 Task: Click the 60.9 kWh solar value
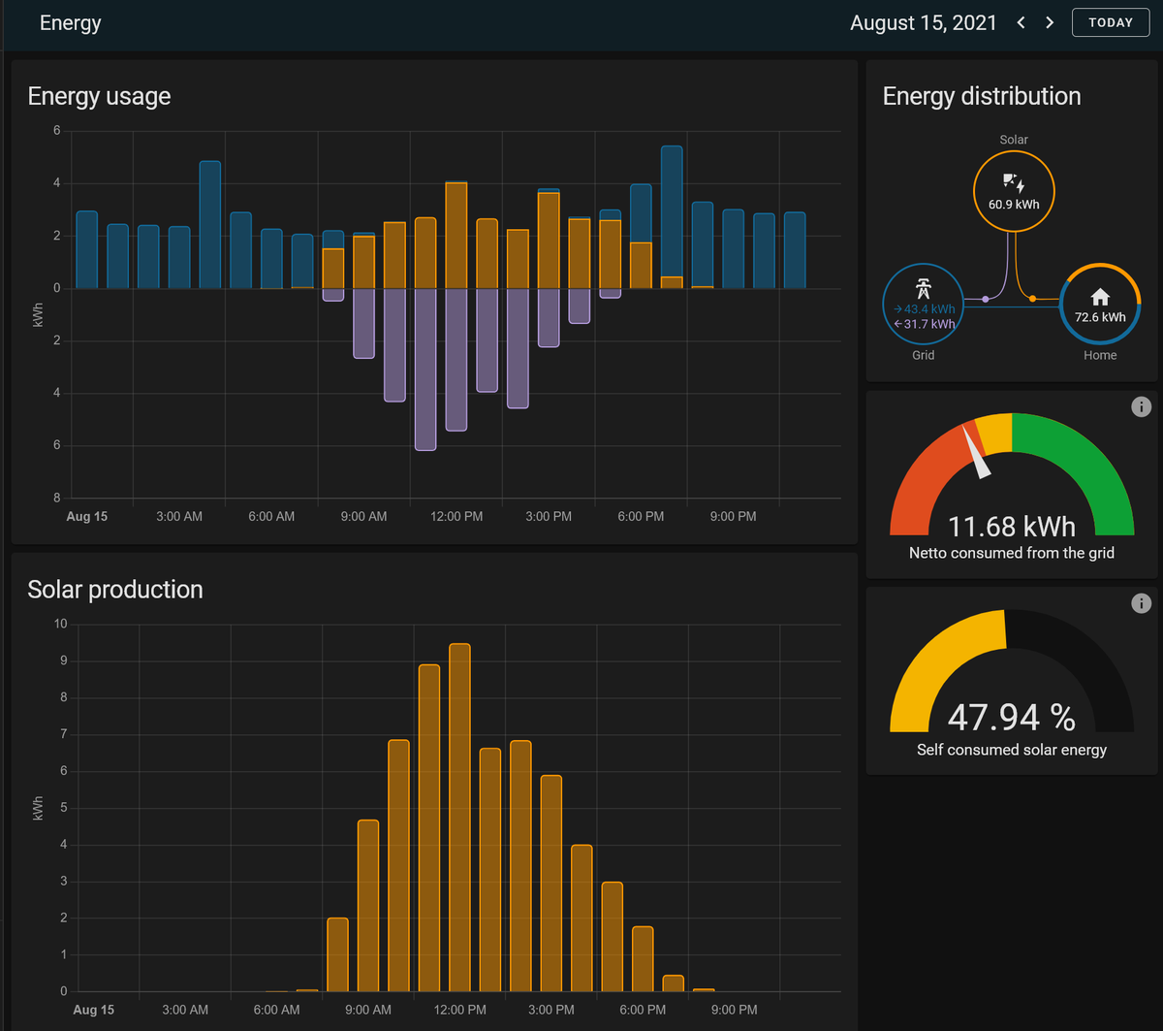(x=1014, y=205)
